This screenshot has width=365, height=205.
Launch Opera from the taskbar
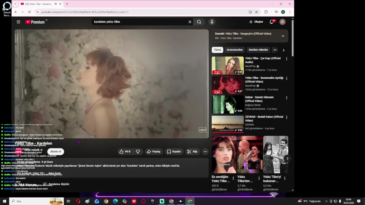tap(78, 201)
